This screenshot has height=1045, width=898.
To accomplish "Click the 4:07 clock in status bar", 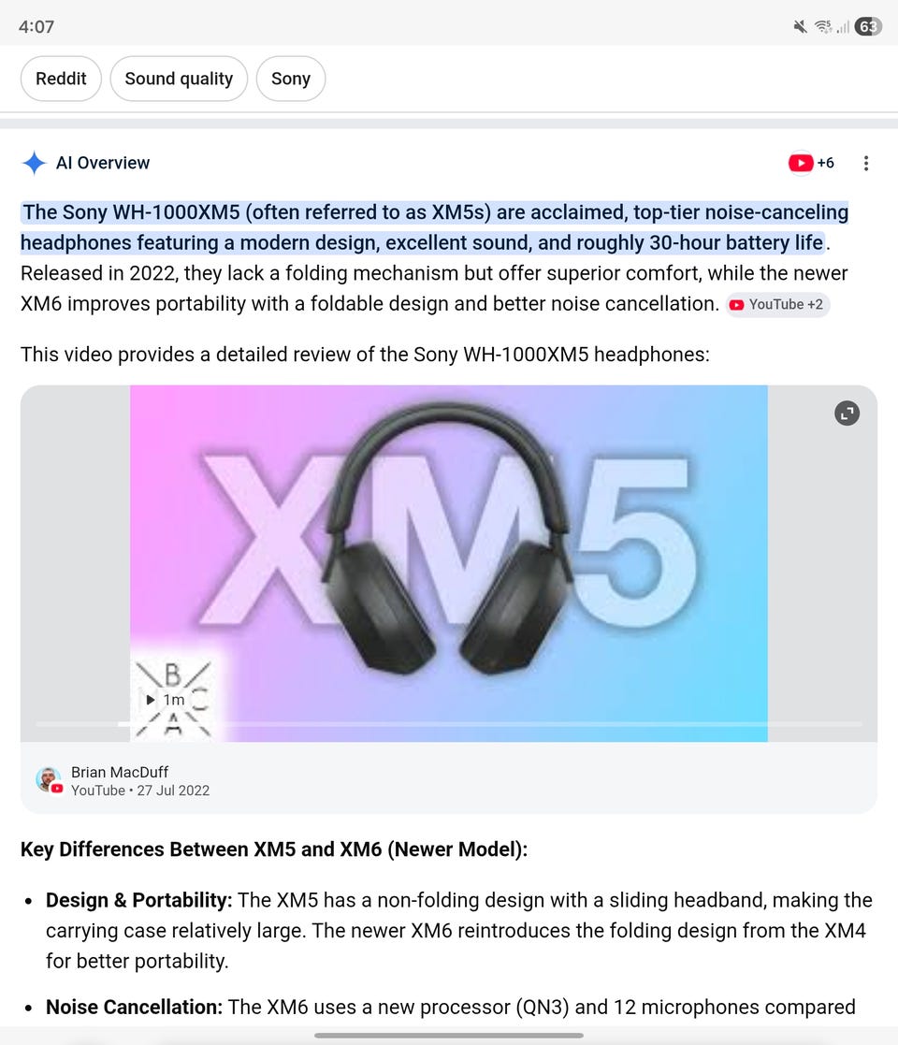I will [x=36, y=26].
